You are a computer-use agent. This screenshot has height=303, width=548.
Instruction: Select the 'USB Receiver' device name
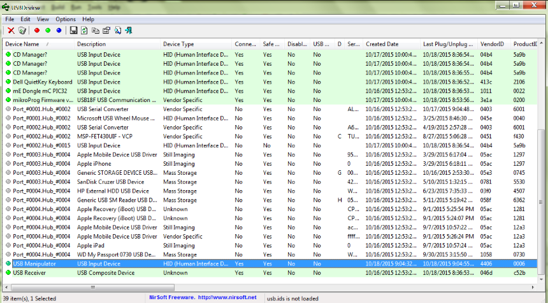pos(29,272)
